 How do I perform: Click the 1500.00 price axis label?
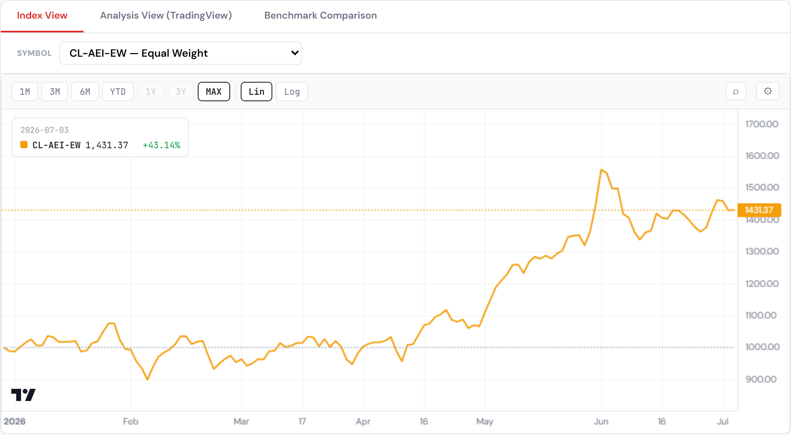pyautogui.click(x=762, y=187)
